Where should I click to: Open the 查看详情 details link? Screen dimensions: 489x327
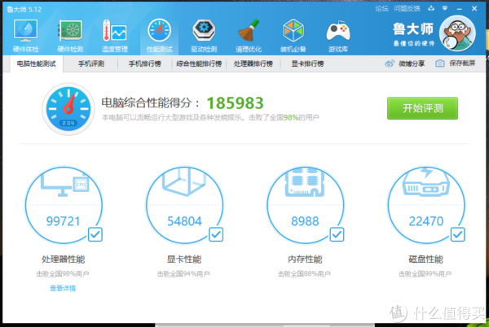coord(63,289)
